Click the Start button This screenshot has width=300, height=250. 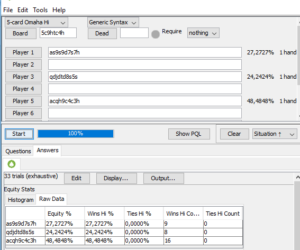pyautogui.click(x=19, y=134)
